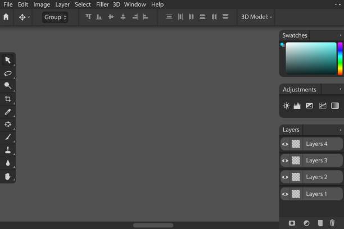Click distribute top edges icon with horizontal lines
The width and height of the screenshot is (344, 229).
pos(169,17)
